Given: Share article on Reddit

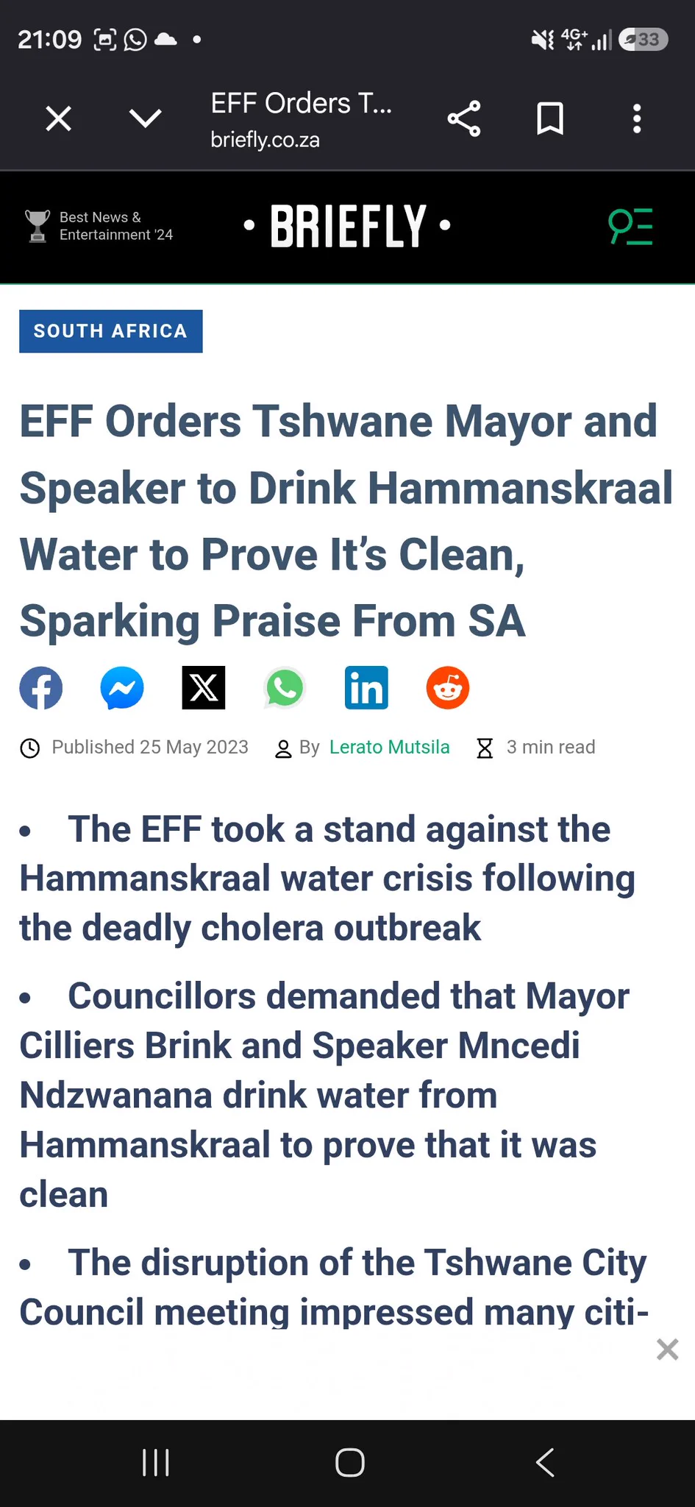Looking at the screenshot, I should (448, 688).
